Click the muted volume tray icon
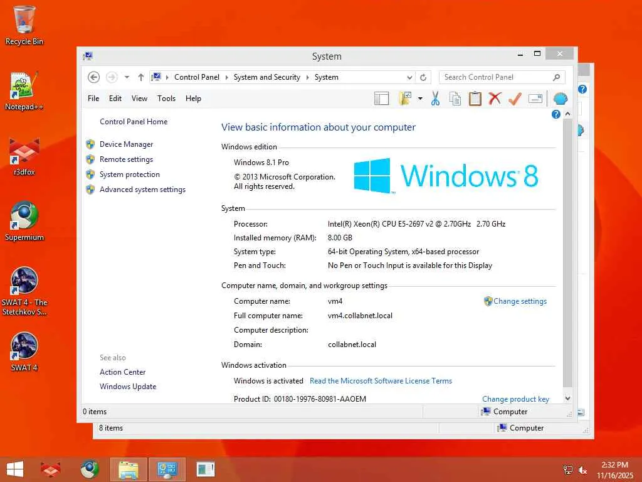This screenshot has height=482, width=642. tap(582, 470)
